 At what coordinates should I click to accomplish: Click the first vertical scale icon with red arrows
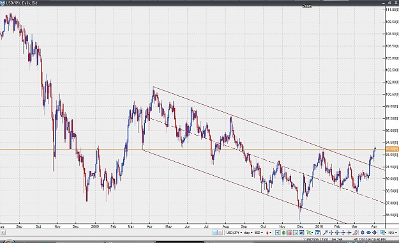click(x=343, y=233)
